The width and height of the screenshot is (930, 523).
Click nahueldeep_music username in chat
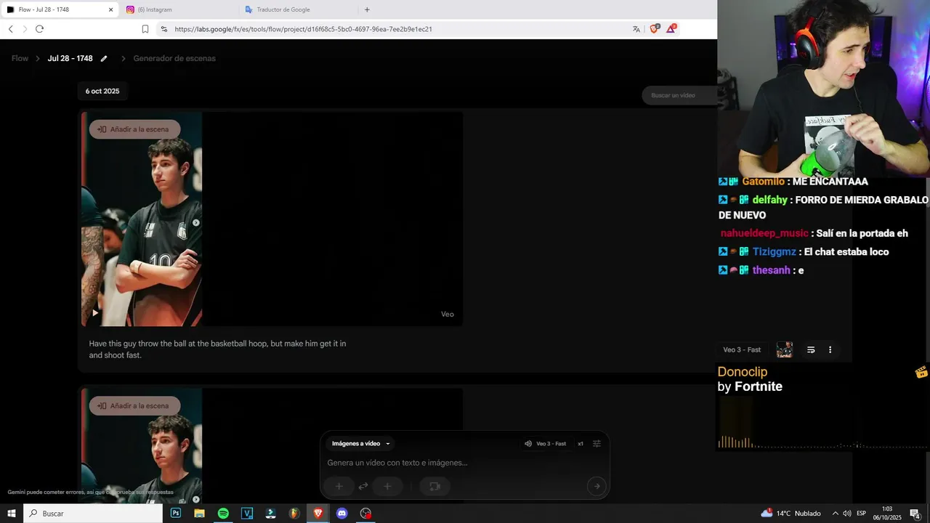pyautogui.click(x=764, y=233)
